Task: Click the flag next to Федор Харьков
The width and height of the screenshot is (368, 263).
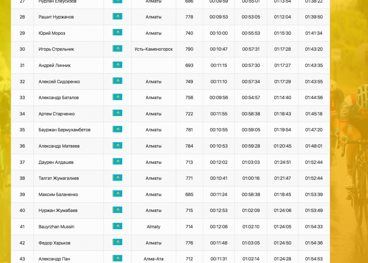Action: (117, 242)
